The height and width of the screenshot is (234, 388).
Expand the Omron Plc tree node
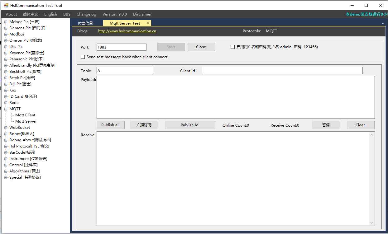(6, 40)
